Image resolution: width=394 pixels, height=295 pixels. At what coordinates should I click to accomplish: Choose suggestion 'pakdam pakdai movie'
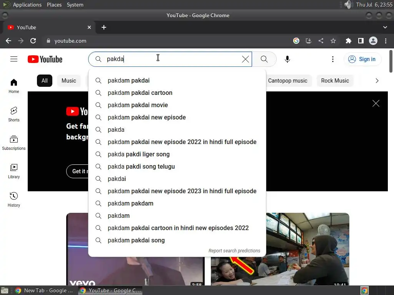pos(177,105)
